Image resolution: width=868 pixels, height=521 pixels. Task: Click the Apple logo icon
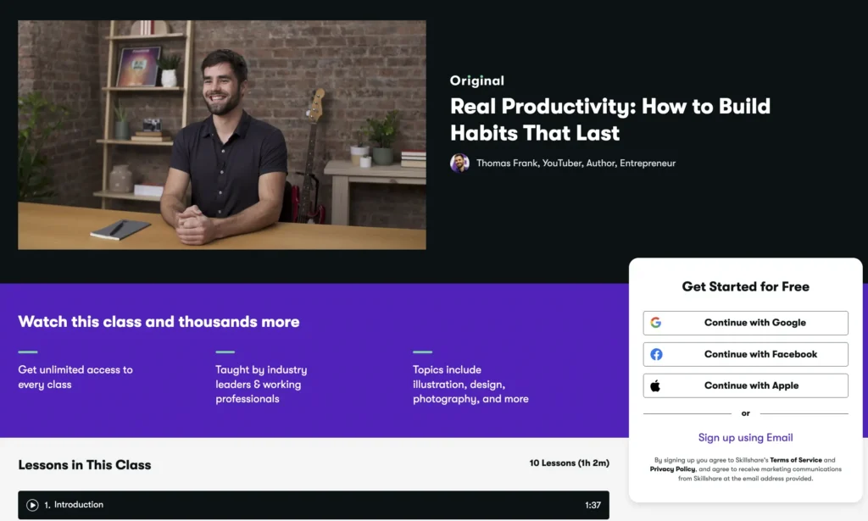[655, 385]
